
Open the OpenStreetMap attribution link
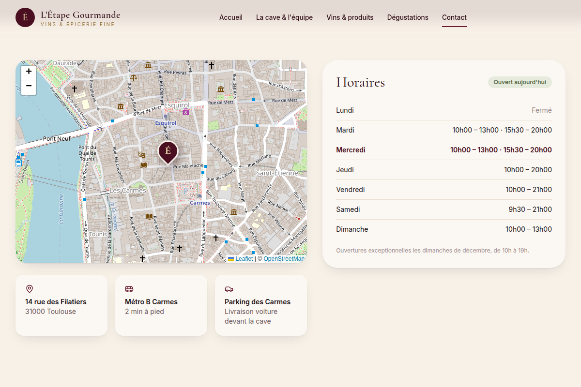point(284,259)
